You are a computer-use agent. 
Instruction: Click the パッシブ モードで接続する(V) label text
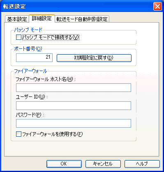click(51, 37)
